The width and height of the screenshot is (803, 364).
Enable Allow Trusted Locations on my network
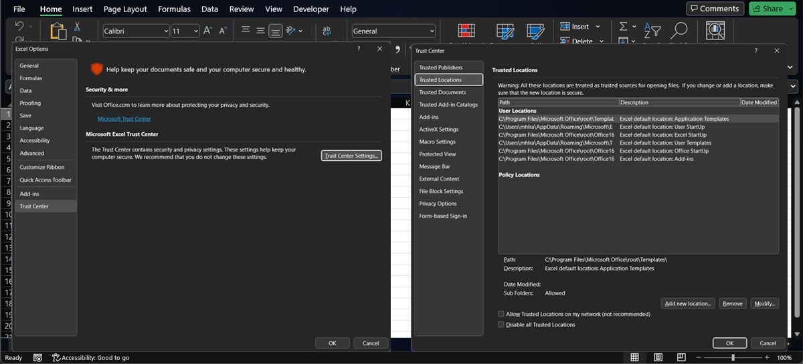click(501, 314)
